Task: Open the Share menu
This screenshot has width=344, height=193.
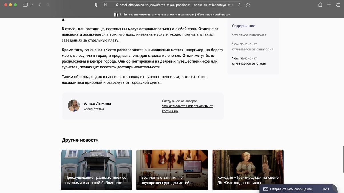Action: pyautogui.click(x=320, y=5)
